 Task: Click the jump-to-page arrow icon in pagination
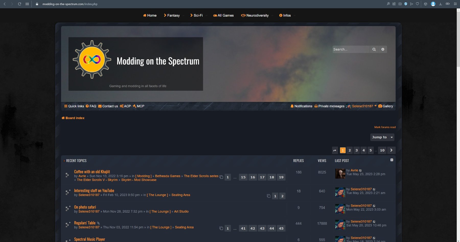[335, 150]
